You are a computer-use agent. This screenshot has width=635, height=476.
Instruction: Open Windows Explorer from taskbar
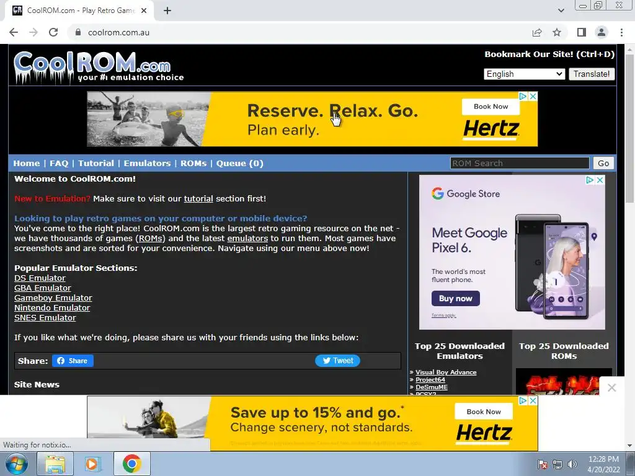coord(55,464)
